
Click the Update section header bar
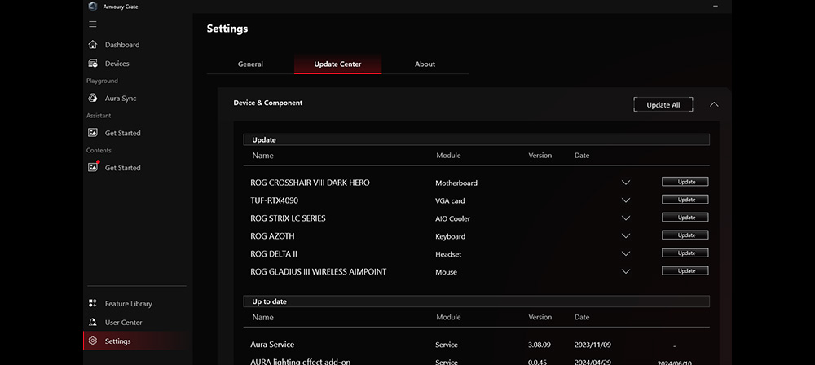click(x=476, y=139)
